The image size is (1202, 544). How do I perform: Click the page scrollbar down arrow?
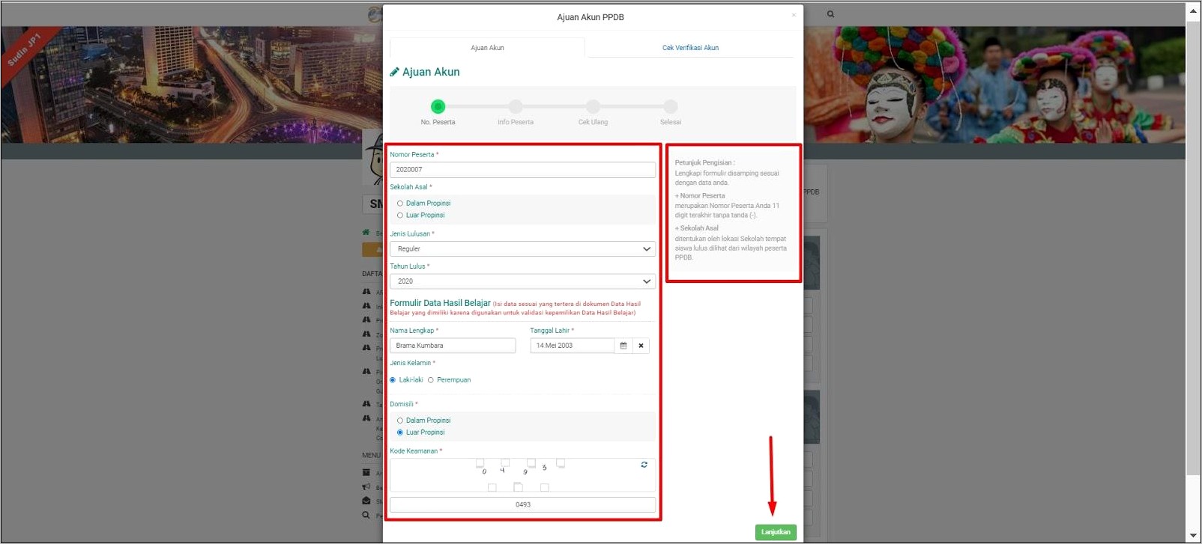1193,536
